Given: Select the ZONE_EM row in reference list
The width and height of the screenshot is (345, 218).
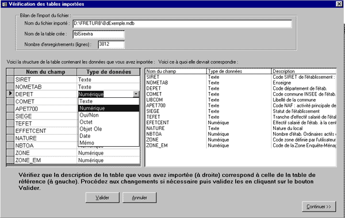Looking at the screenshot, I should click(x=241, y=146).
